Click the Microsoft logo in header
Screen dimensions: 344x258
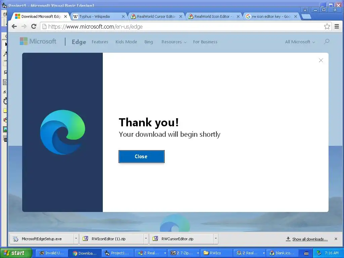38,41
